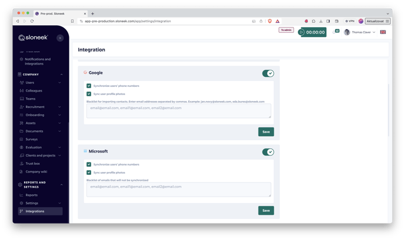Click the Clients and projects icon
This screenshot has width=405, height=240.
(22, 156)
